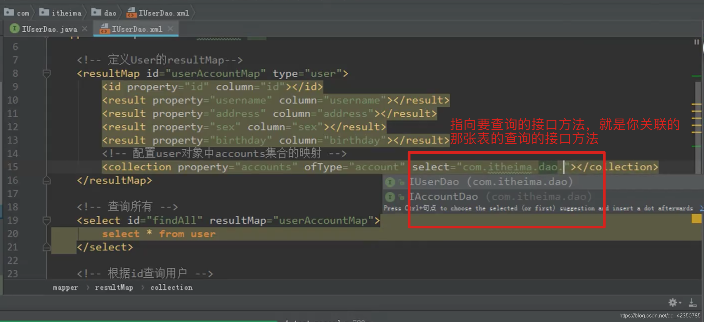The width and height of the screenshot is (704, 322).
Task: Click the IUserDao.java tab file icon
Action: tap(14, 29)
